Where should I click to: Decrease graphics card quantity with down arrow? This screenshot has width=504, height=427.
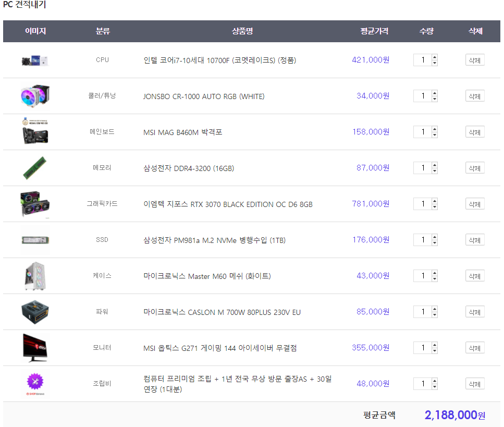tap(435, 207)
